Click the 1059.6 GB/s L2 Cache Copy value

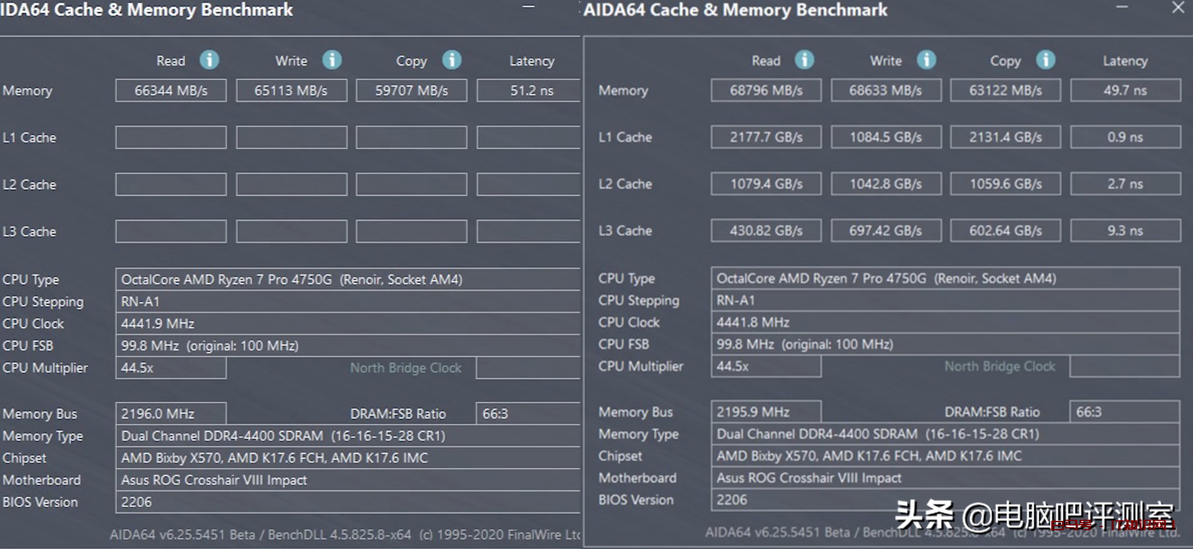click(1005, 184)
